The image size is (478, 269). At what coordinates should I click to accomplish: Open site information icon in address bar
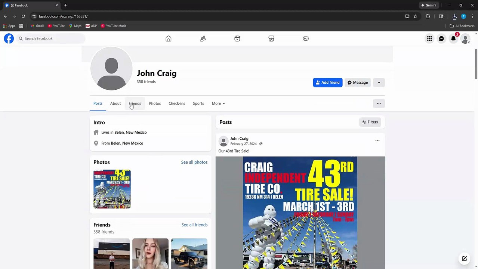point(34,16)
